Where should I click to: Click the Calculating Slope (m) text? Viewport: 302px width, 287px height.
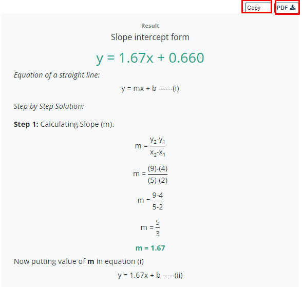77,124
